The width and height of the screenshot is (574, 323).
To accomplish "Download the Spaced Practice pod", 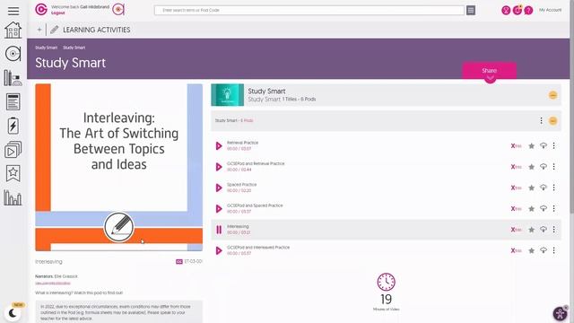I will (x=544, y=188).
